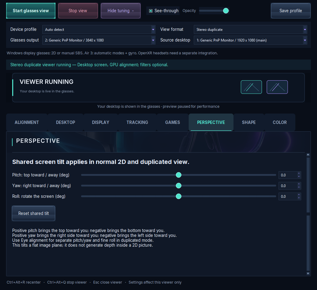Click the Pitch degree value field

click(x=288, y=175)
